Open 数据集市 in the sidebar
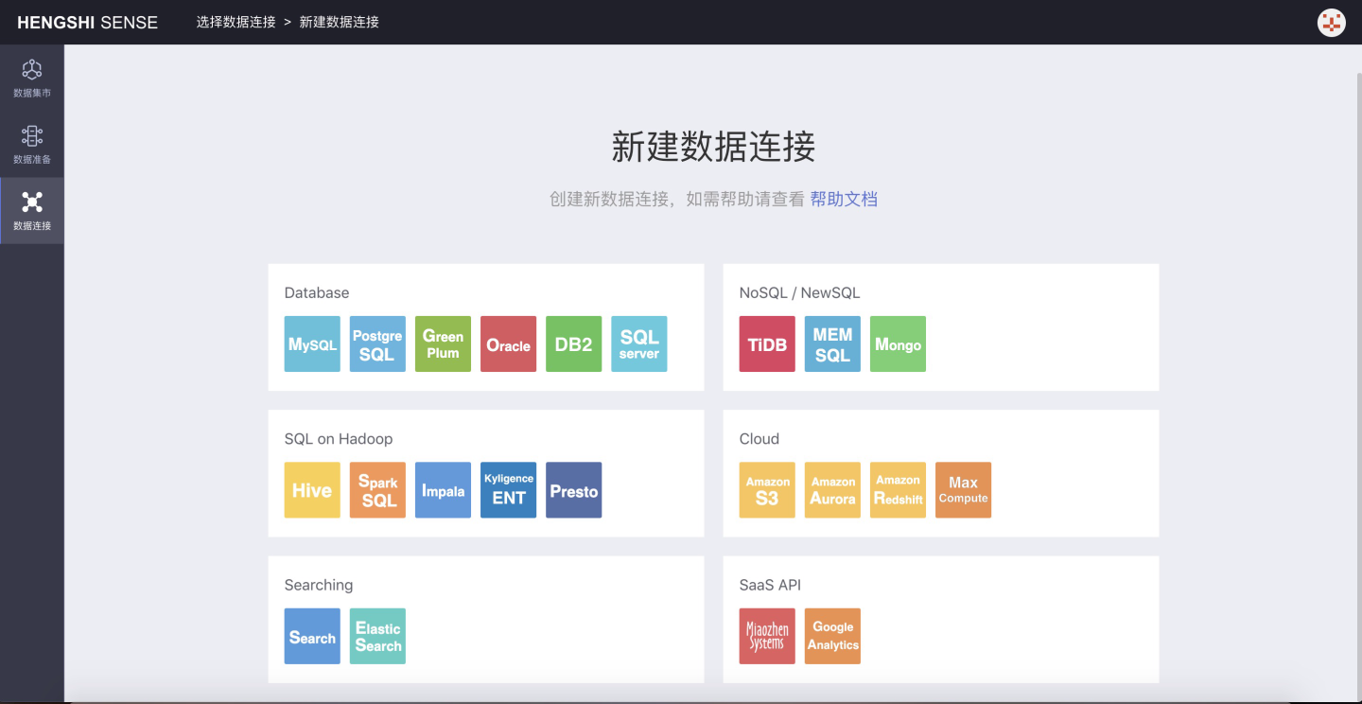This screenshot has height=704, width=1362. tap(32, 79)
